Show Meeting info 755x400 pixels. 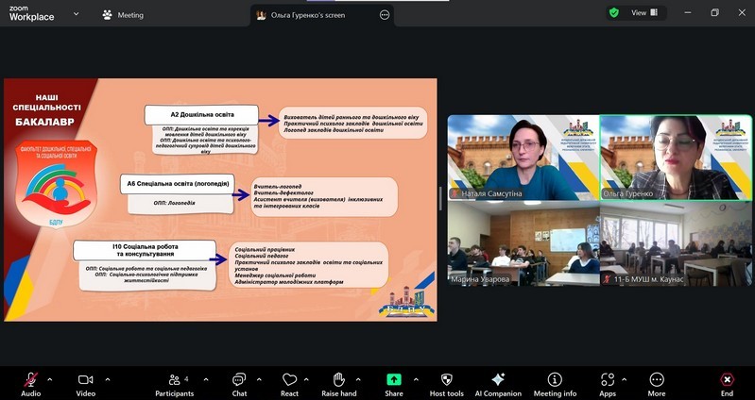click(x=555, y=379)
